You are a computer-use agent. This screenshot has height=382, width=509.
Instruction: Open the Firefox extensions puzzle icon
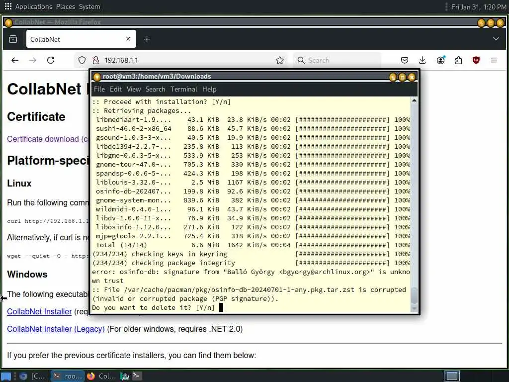458,60
